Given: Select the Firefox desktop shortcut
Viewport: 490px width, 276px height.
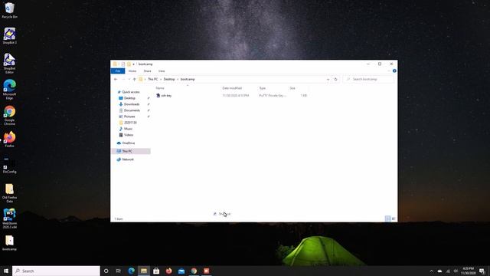Looking at the screenshot, I should [9, 140].
